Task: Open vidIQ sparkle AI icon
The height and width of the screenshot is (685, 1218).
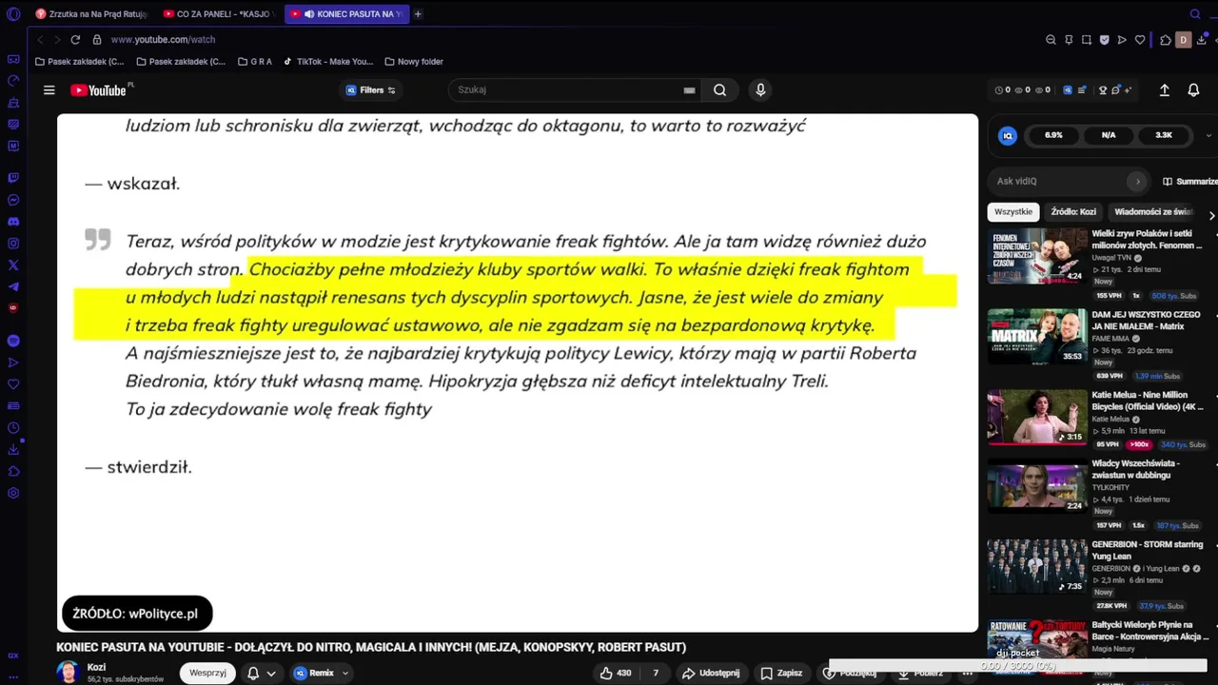Action: 1128,90
